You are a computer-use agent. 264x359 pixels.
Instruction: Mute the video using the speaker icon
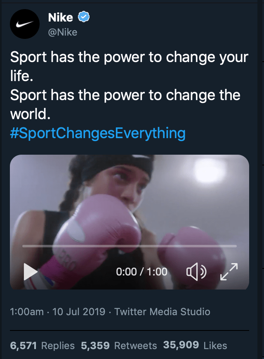pyautogui.click(x=197, y=271)
